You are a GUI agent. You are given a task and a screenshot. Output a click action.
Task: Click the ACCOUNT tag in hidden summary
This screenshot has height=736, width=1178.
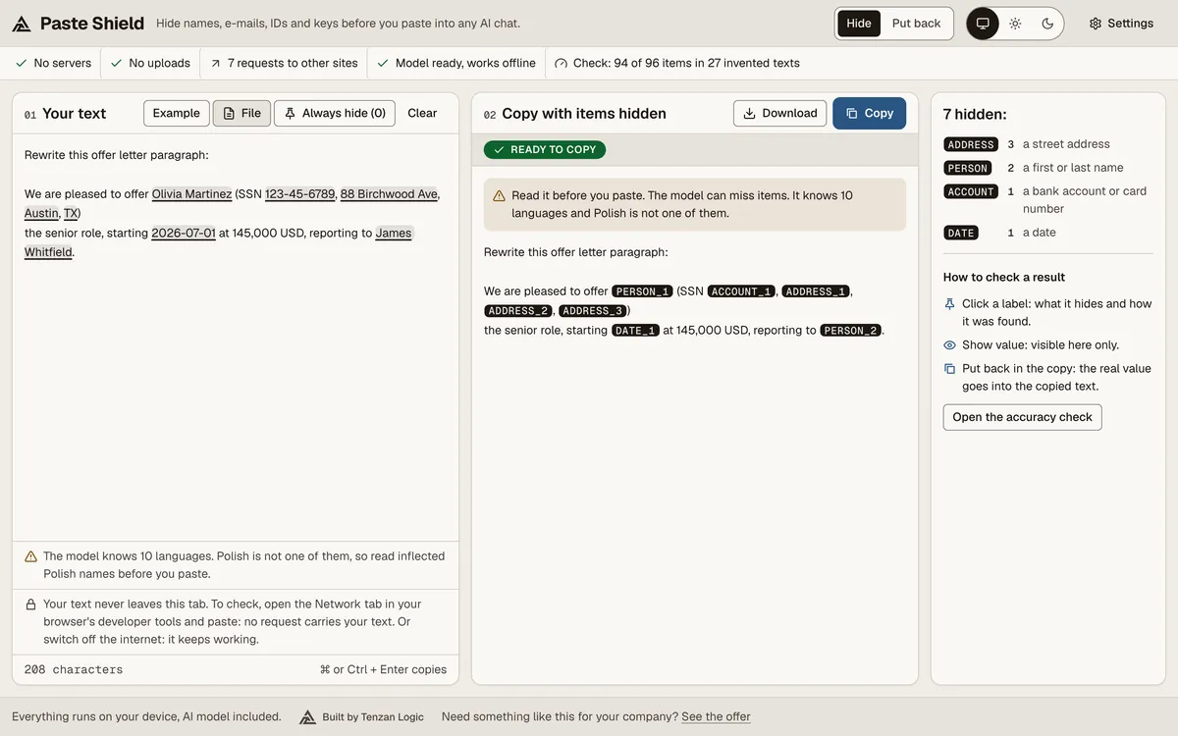point(971,191)
